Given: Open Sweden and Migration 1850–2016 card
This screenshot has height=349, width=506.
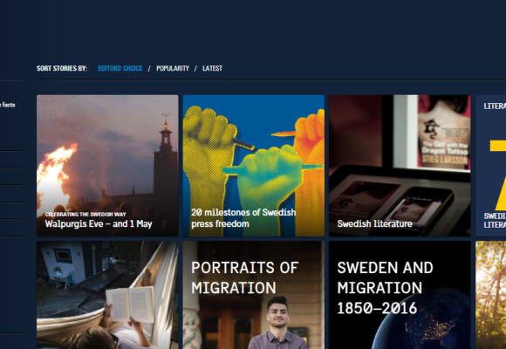Looking at the screenshot, I should coord(400,295).
